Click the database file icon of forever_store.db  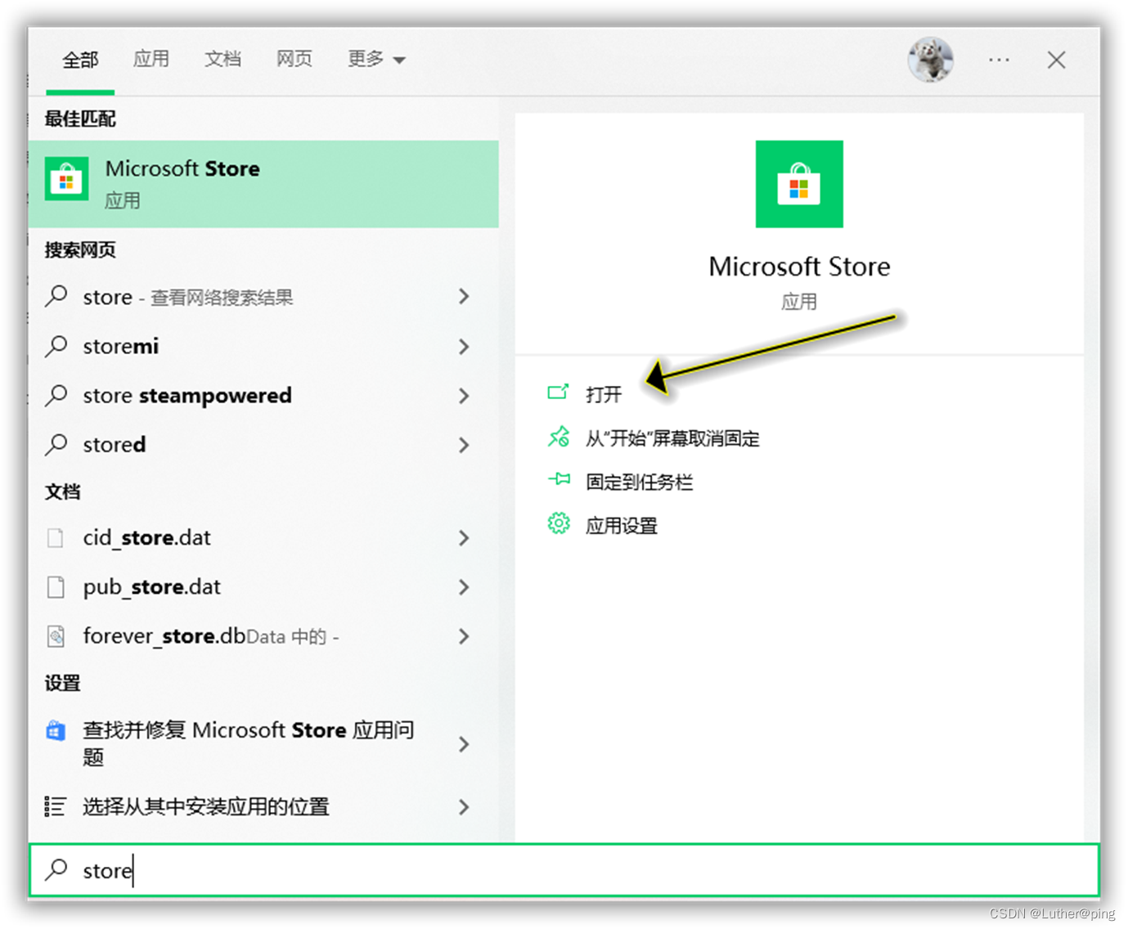click(x=56, y=636)
